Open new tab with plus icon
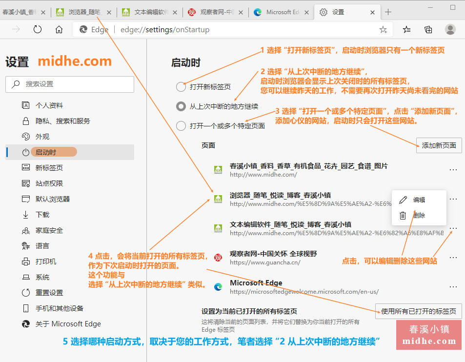Image resolution: width=465 pixels, height=362 pixels. pyautogui.click(x=388, y=12)
